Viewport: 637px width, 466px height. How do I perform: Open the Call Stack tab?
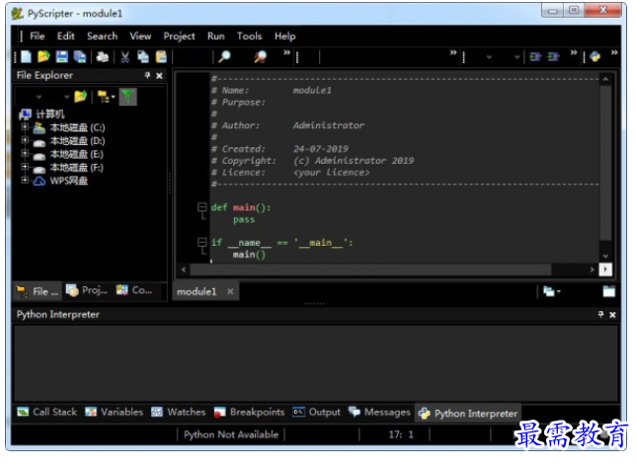pos(47,412)
